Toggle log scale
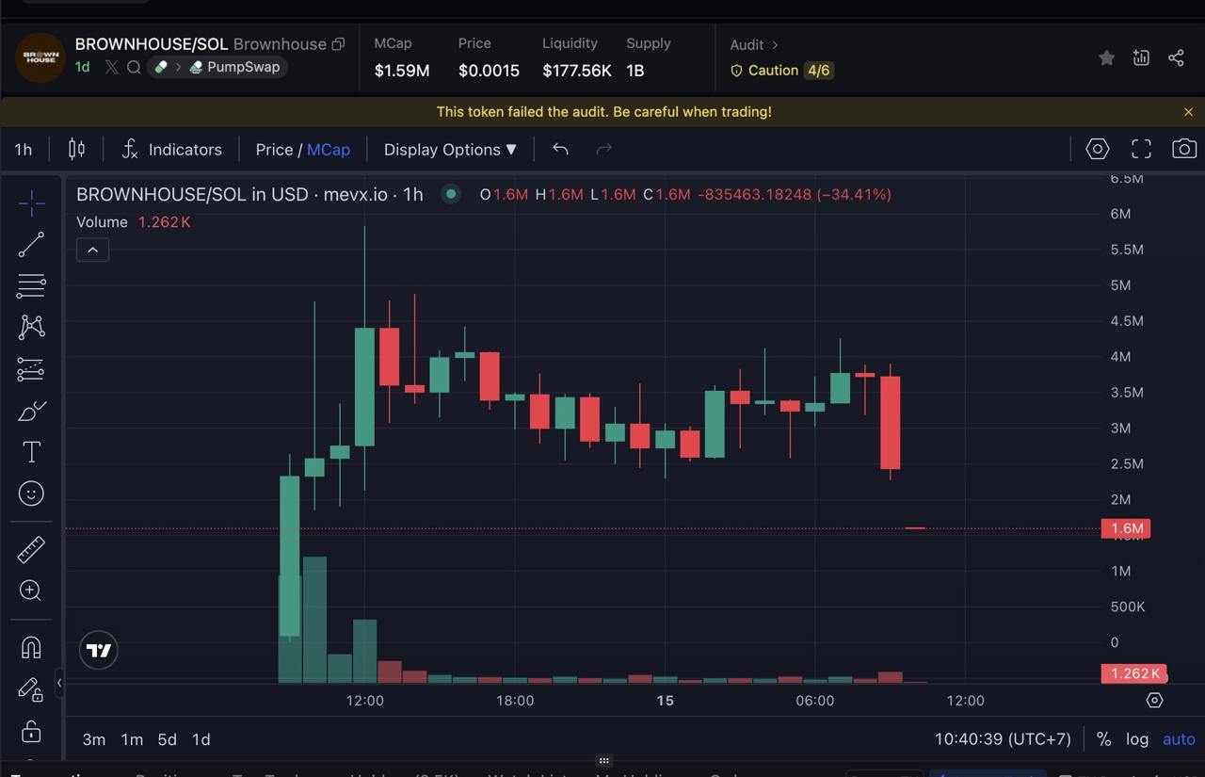This screenshot has height=777, width=1205. 1137,739
